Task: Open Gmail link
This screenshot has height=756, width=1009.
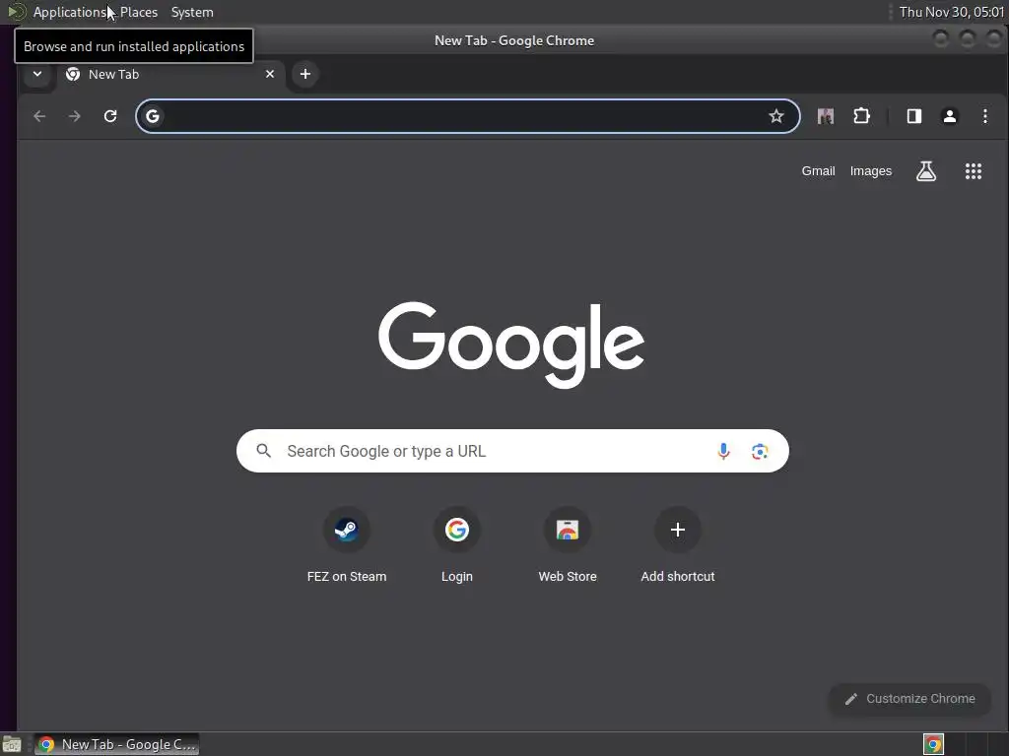Action: click(818, 171)
